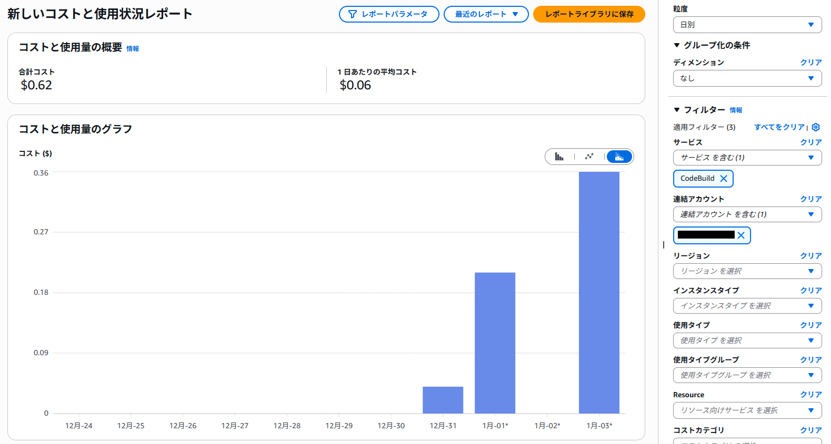This screenshot has width=831, height=444.
Task: Click the 1月-02* axis label
Action: [x=547, y=426]
